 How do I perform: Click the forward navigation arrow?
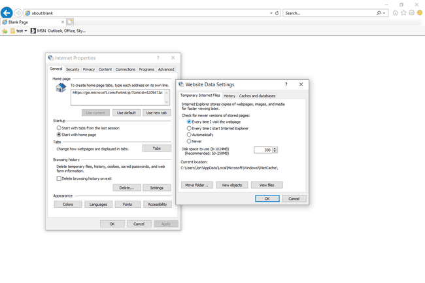coord(18,12)
